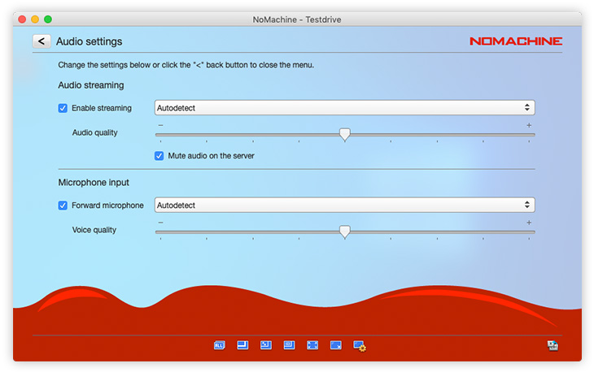594x372 pixels.
Task: Uncheck Mute audio on the server
Action: [159, 155]
